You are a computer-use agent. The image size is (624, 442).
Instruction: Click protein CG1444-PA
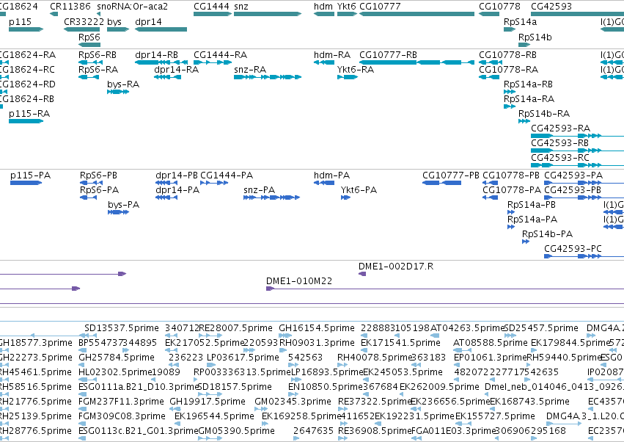214,183
